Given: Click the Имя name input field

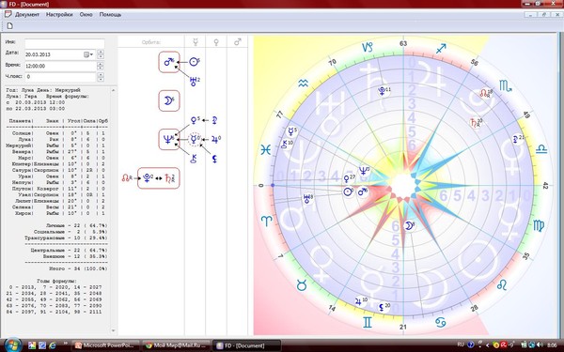Looking at the screenshot, I should coord(65,43).
